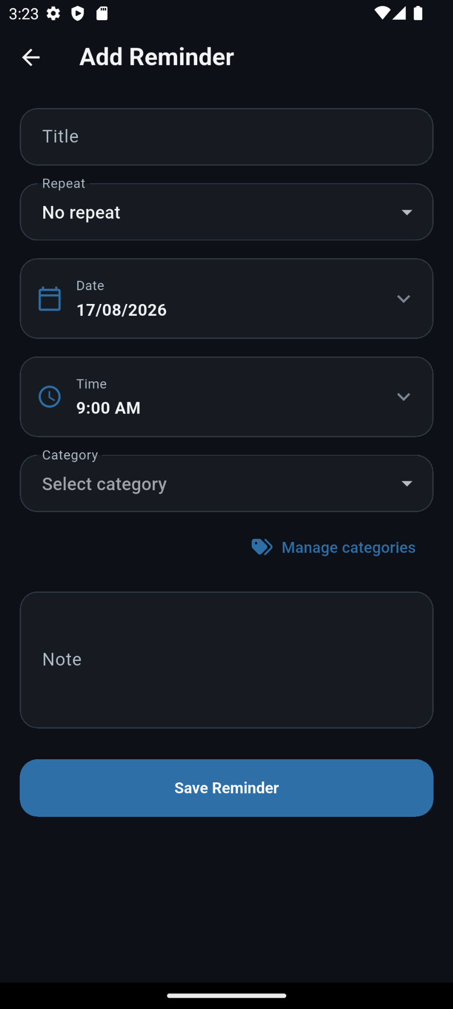Viewport: 453px width, 1009px height.
Task: Tap the Wi-Fi signal icon
Action: point(382,13)
